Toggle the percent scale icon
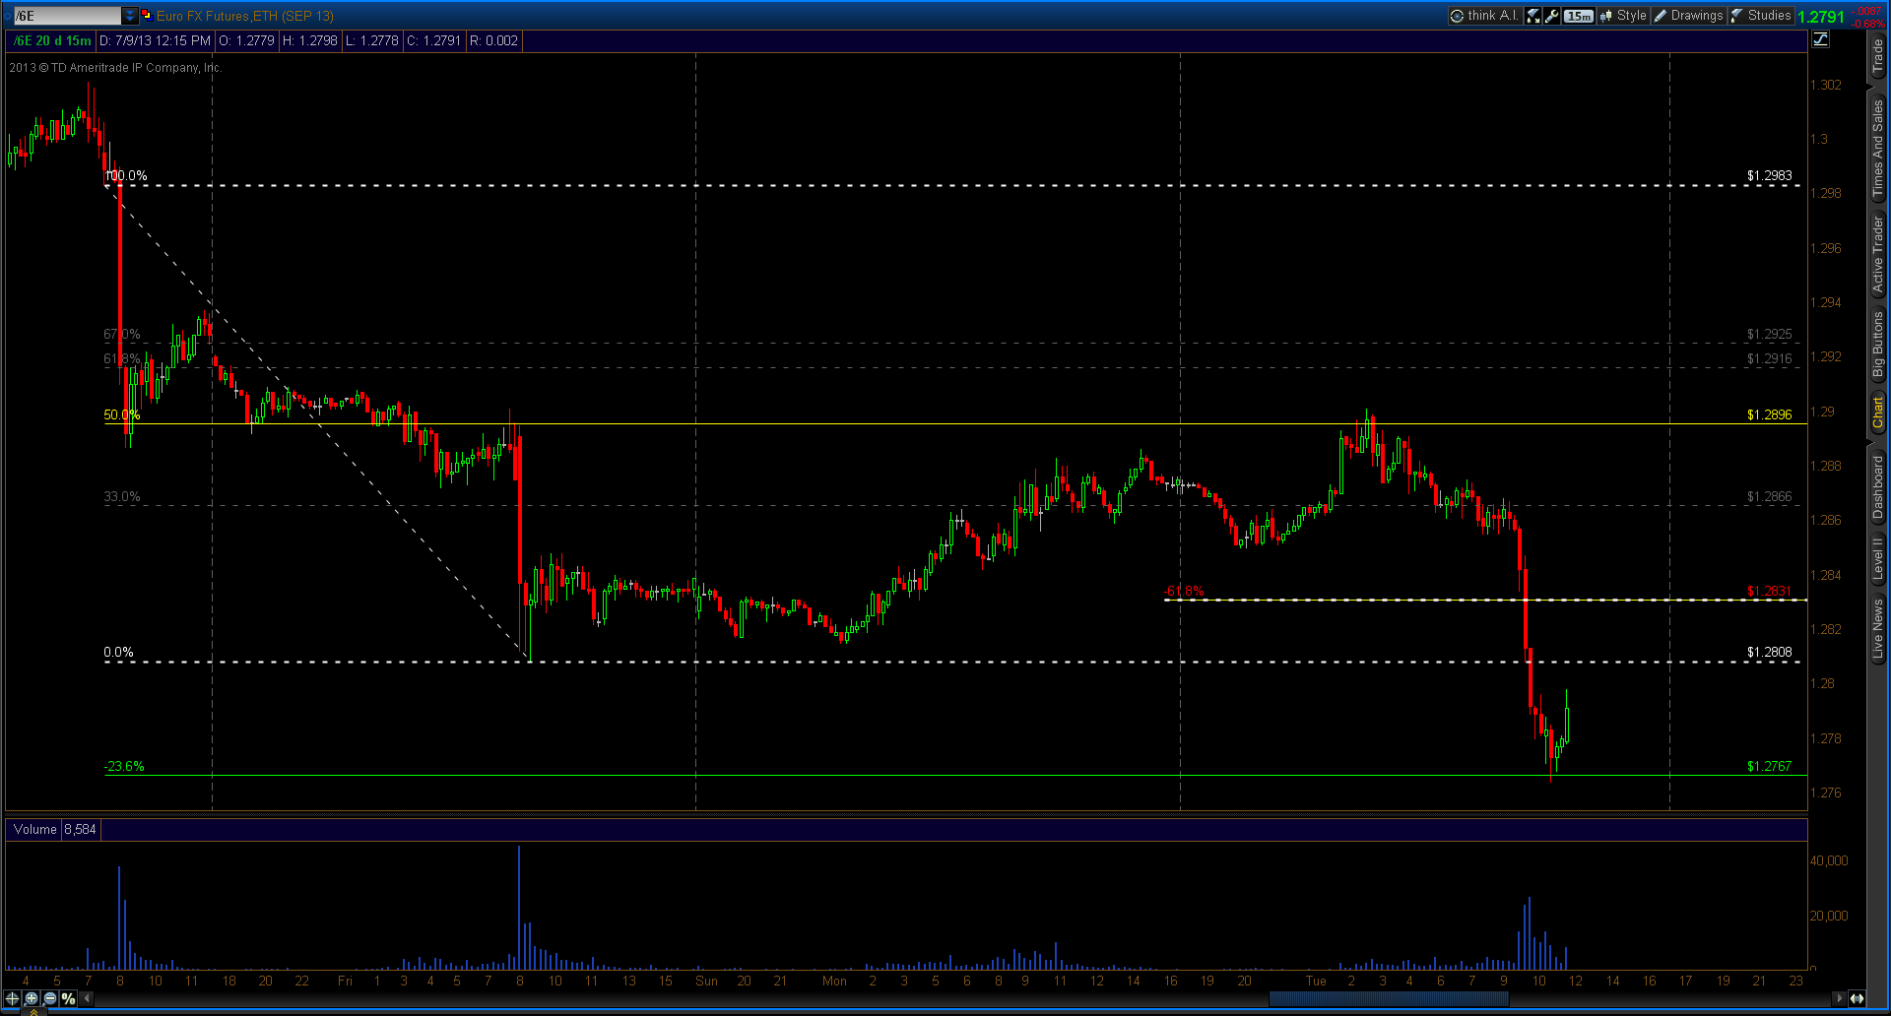This screenshot has width=1891, height=1016. (68, 998)
